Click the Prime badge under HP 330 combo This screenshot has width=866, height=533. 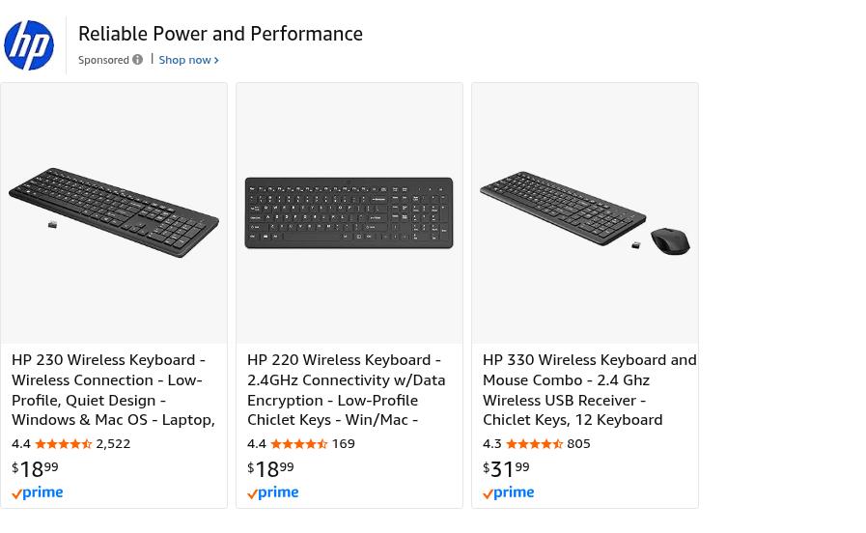509,493
